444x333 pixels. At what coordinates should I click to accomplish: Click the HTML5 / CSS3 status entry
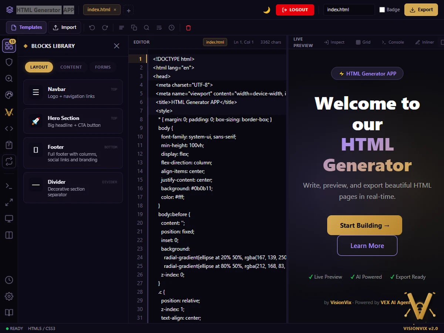41,329
